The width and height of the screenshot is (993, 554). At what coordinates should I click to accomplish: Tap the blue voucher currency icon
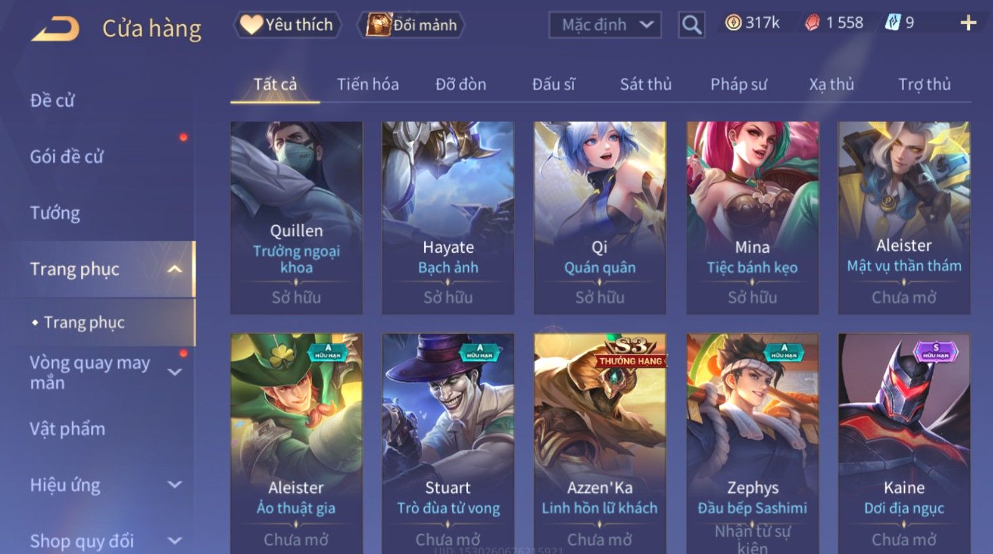point(893,23)
